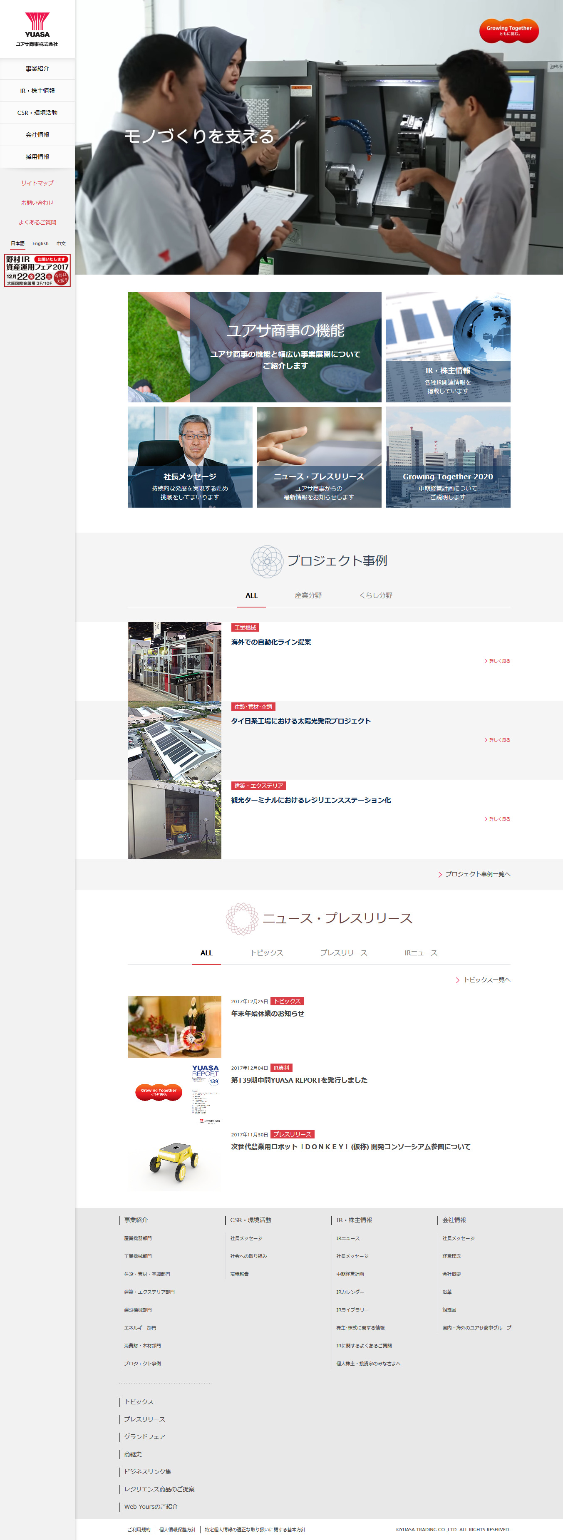
Task: Select the 産業分野 project tab
Action: pos(308,595)
